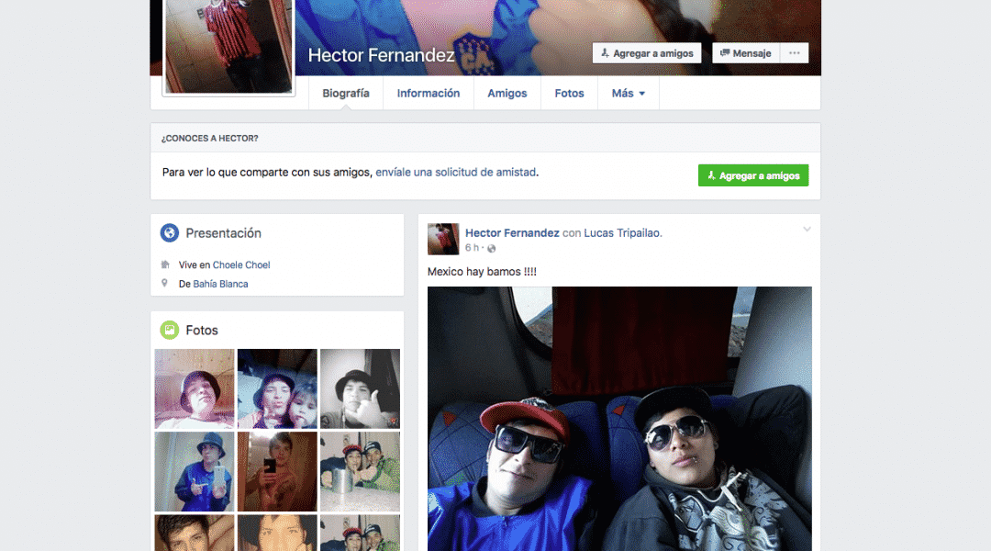Click the Fotos section heading

pos(202,331)
